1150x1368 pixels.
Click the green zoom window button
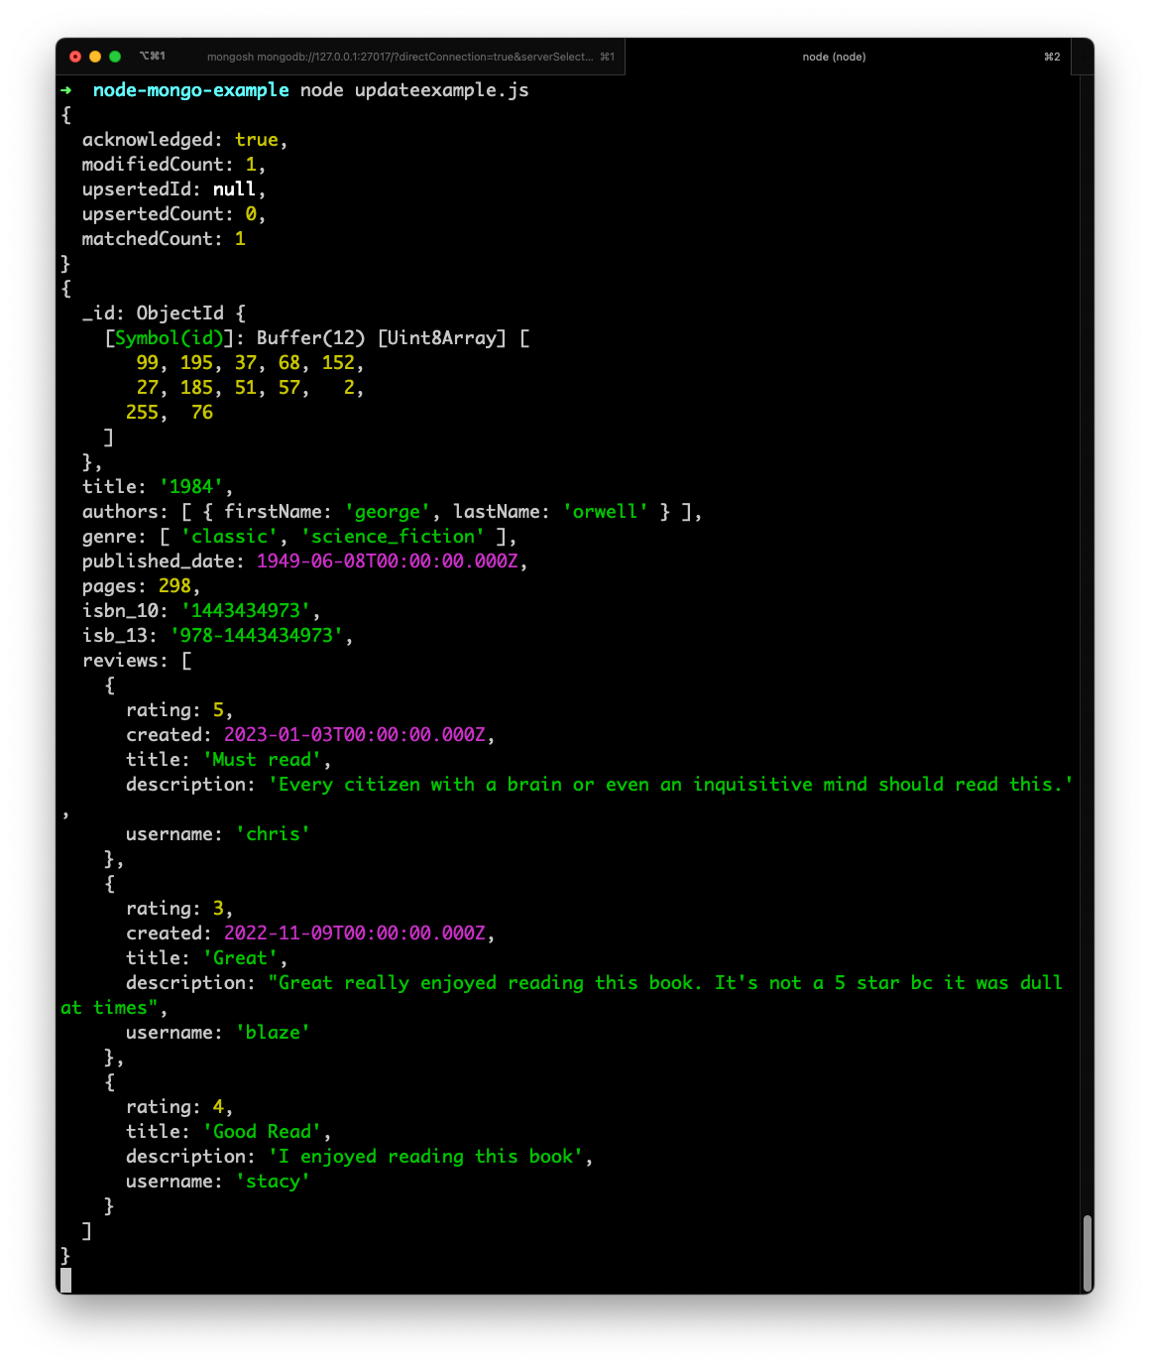(x=115, y=57)
